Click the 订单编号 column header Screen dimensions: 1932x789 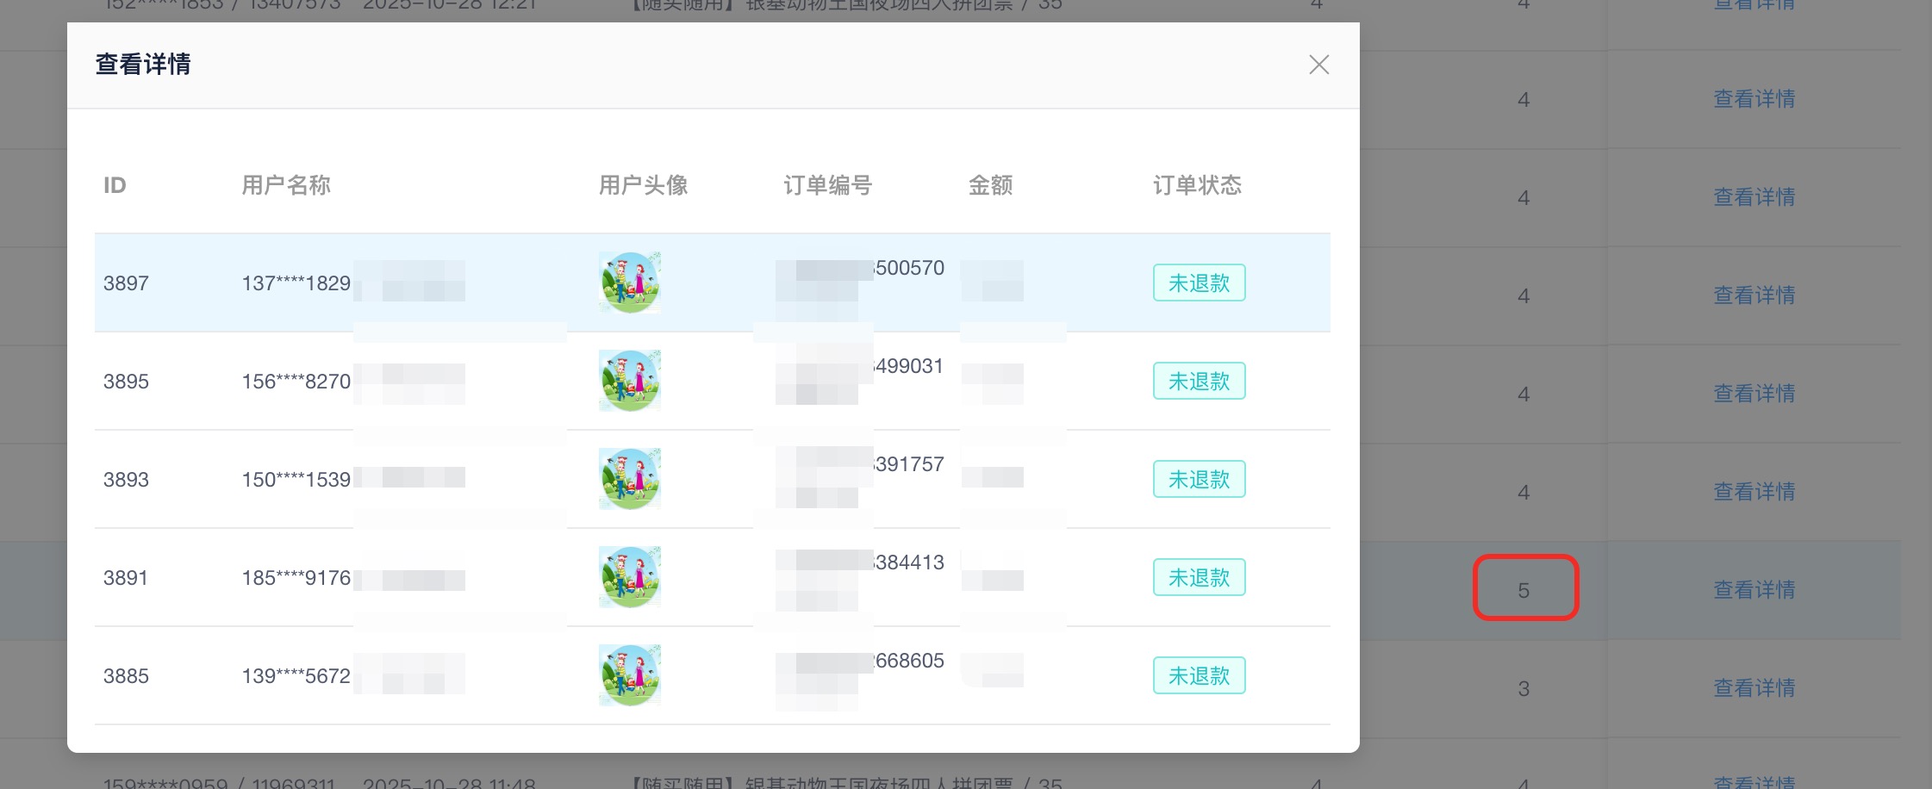pyautogui.click(x=827, y=185)
